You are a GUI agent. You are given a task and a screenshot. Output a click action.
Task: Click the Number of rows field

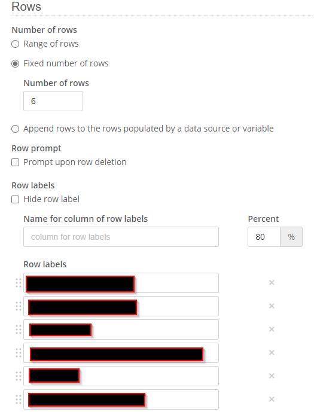click(x=53, y=101)
